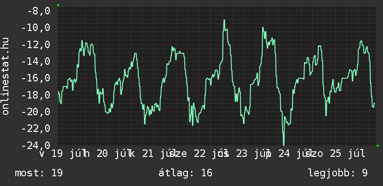
Task: Click the green arrow at x-axis end
Action: (378, 146)
